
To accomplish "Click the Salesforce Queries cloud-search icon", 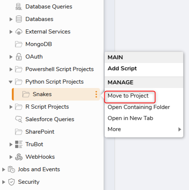I will 19,119.
